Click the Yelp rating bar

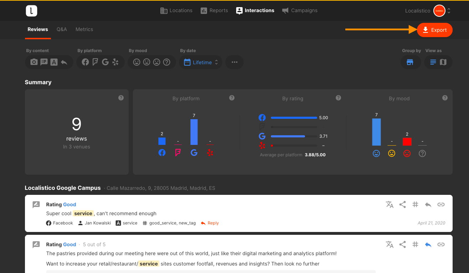point(294,146)
